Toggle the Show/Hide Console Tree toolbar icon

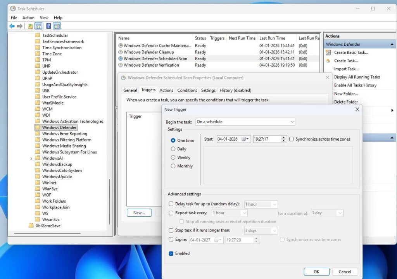click(x=38, y=26)
